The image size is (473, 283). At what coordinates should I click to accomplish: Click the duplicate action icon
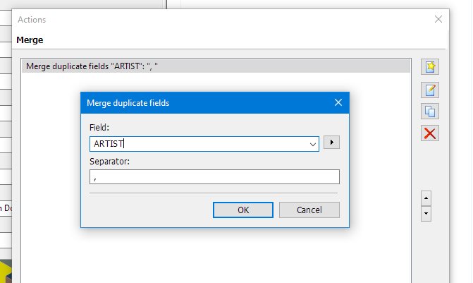click(x=430, y=112)
